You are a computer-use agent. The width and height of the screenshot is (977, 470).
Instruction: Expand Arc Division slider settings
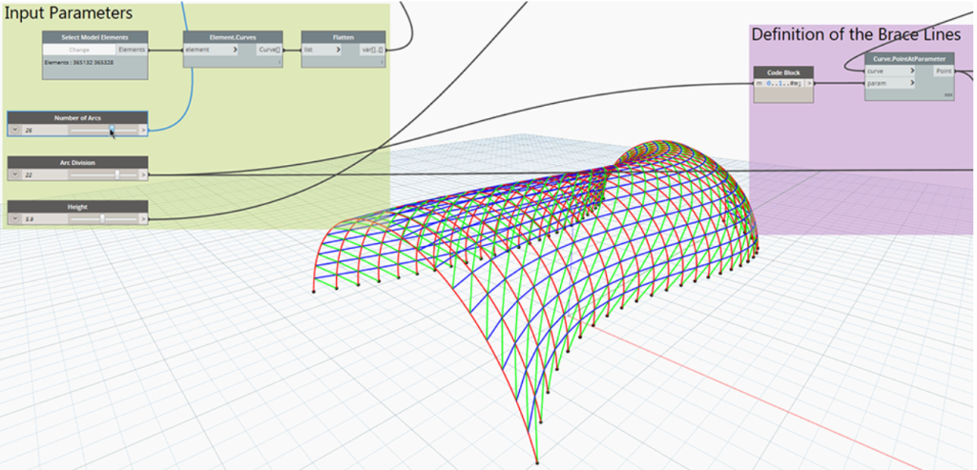15,175
